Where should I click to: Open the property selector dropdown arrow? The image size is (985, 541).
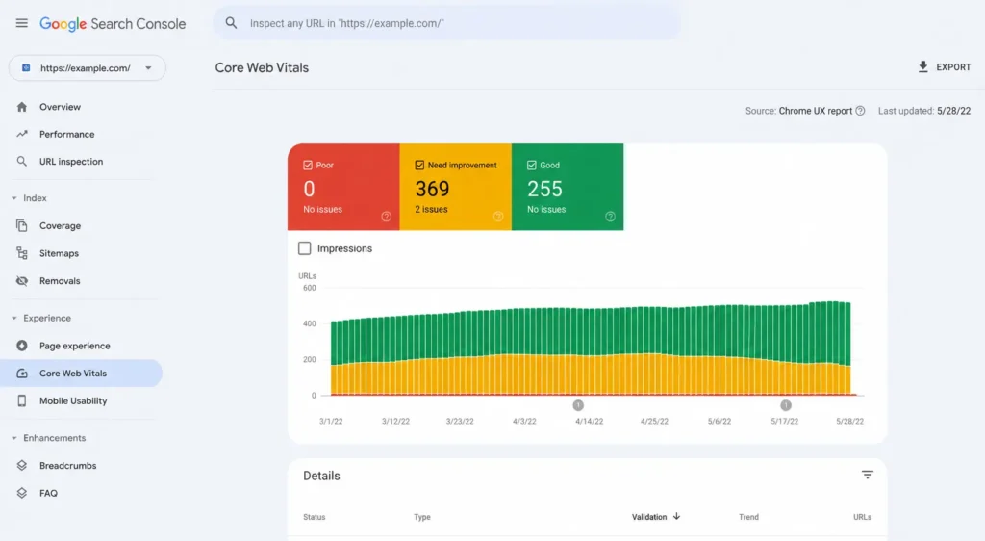click(148, 67)
